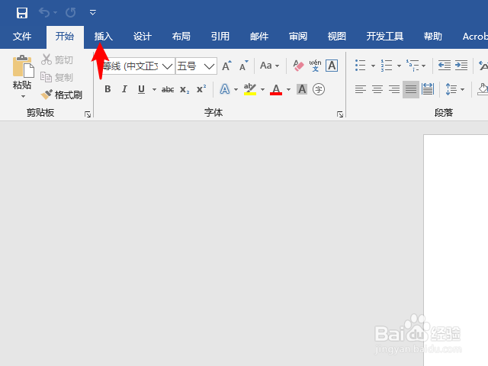488x366 pixels.
Task: Open the wén phonetic guide tool
Action: tap(315, 66)
